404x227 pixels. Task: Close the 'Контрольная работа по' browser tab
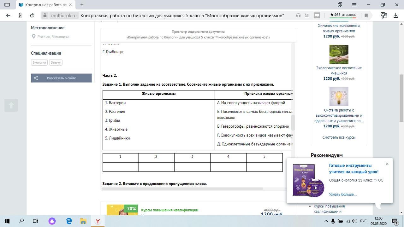pos(70,5)
